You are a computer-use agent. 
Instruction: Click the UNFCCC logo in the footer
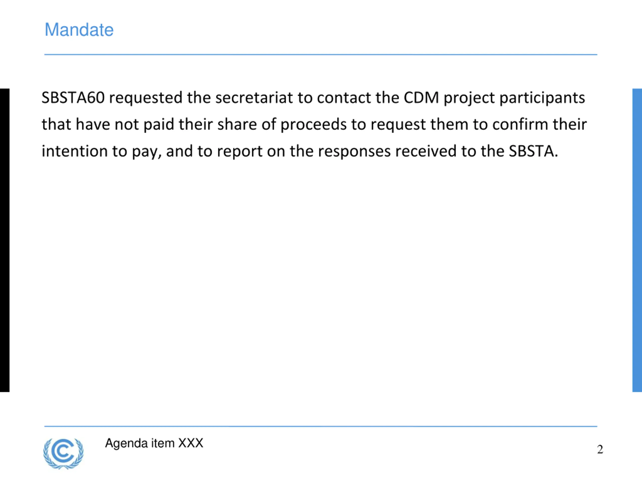click(x=63, y=453)
